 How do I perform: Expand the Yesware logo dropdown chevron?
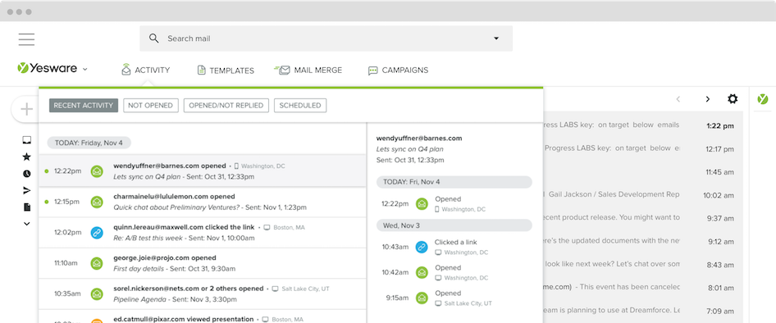(84, 69)
